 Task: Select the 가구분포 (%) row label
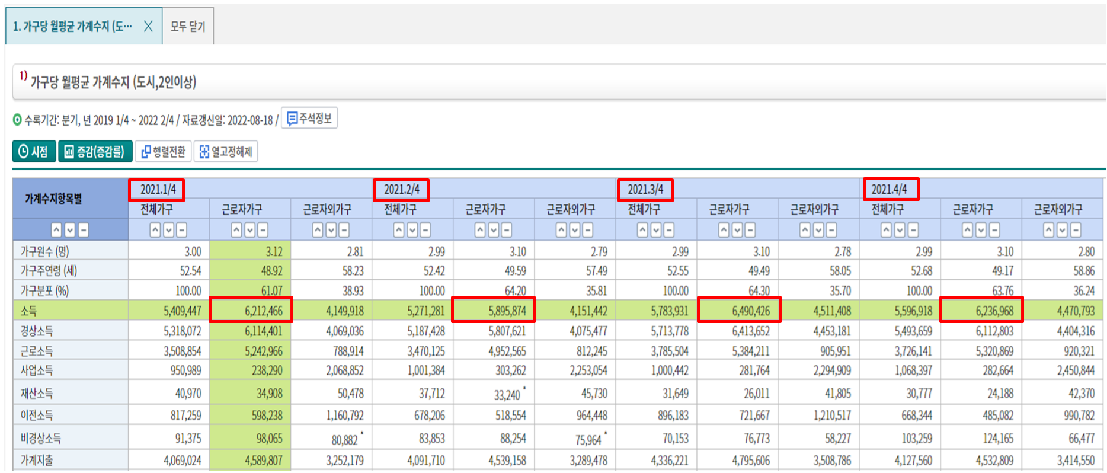click(x=44, y=291)
